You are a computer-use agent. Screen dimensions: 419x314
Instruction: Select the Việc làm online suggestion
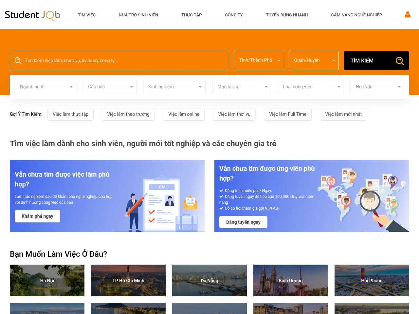coord(184,114)
